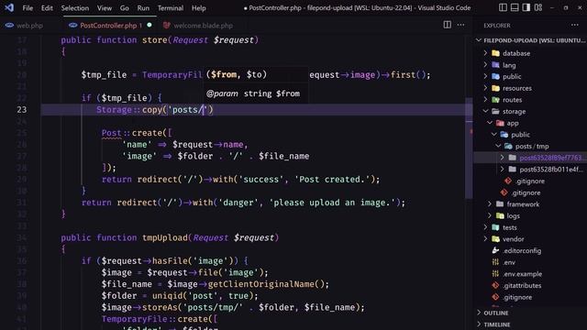Collapse the storage folder
The image size is (587, 330).
pyautogui.click(x=485, y=111)
